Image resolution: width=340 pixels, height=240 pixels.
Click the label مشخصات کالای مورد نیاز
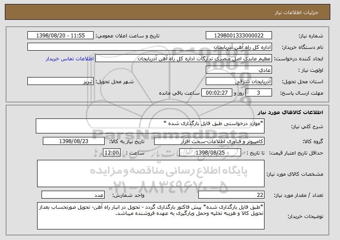click(295, 174)
